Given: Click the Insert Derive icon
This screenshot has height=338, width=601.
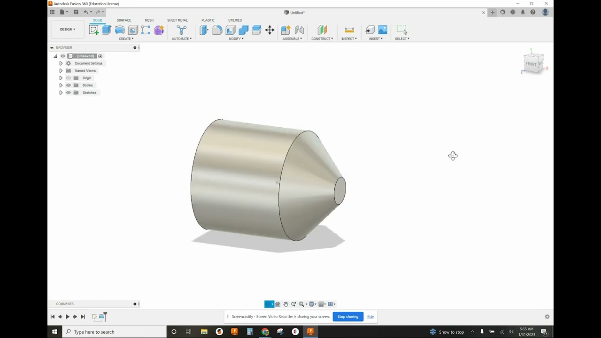Looking at the screenshot, I should click(370, 30).
